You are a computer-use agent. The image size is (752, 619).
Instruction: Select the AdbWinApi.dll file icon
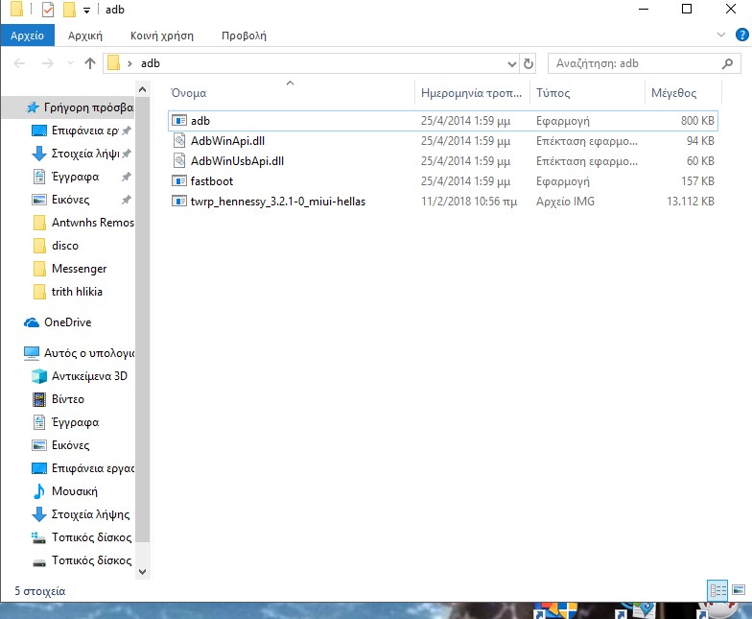click(178, 141)
